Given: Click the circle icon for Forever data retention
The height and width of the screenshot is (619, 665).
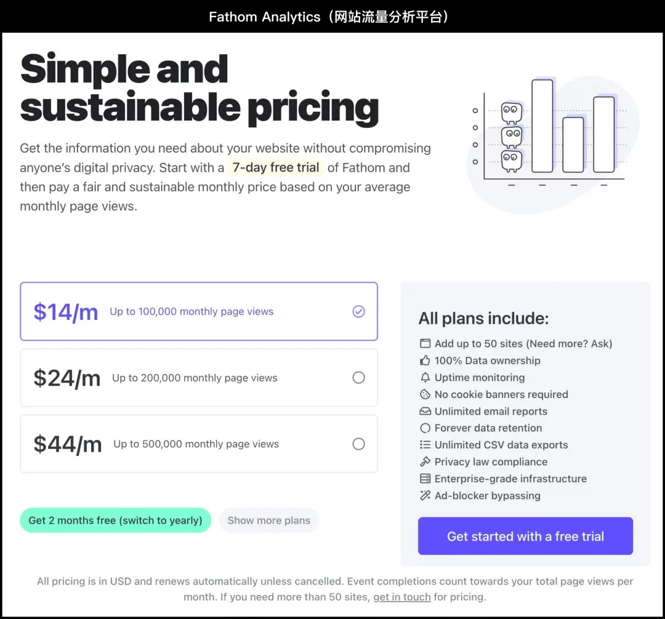Looking at the screenshot, I should tap(425, 428).
